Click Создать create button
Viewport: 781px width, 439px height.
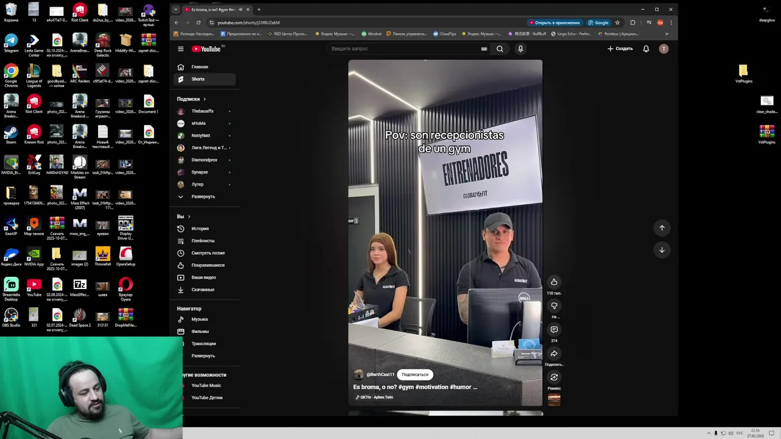tap(620, 49)
